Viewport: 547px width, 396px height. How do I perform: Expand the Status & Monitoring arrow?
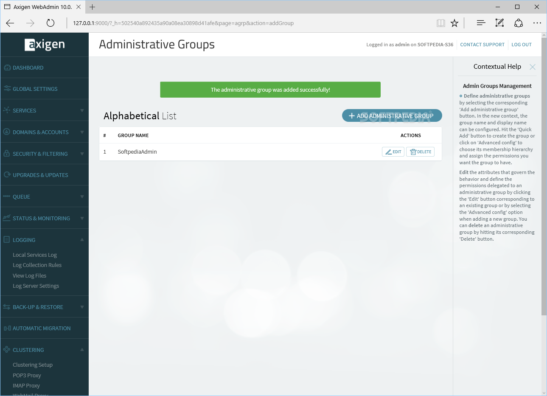pos(82,218)
